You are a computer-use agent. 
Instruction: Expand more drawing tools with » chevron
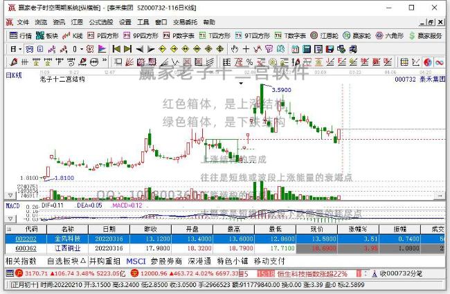click(x=105, y=60)
